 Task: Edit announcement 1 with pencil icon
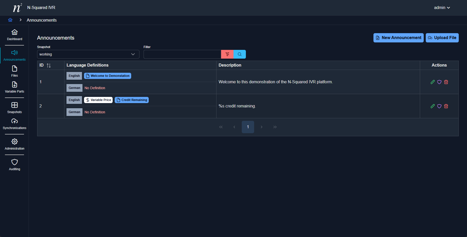tap(432, 82)
